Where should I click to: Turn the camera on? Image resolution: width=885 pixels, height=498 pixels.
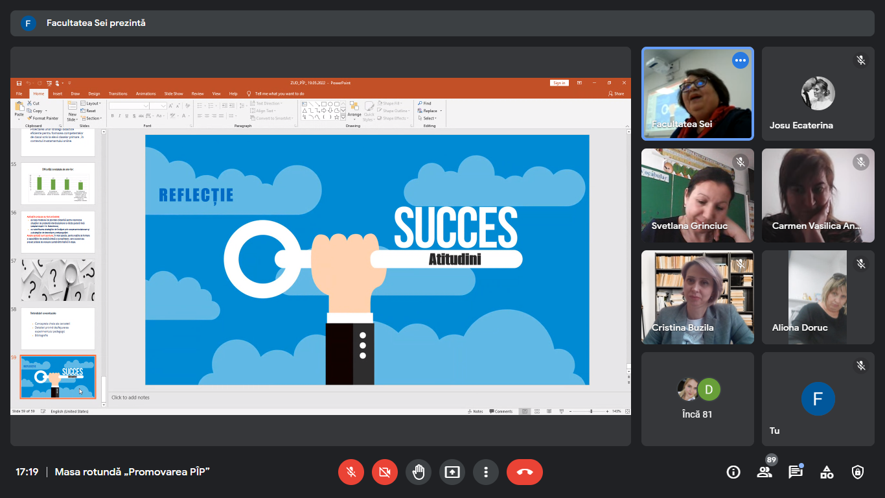[385, 472]
